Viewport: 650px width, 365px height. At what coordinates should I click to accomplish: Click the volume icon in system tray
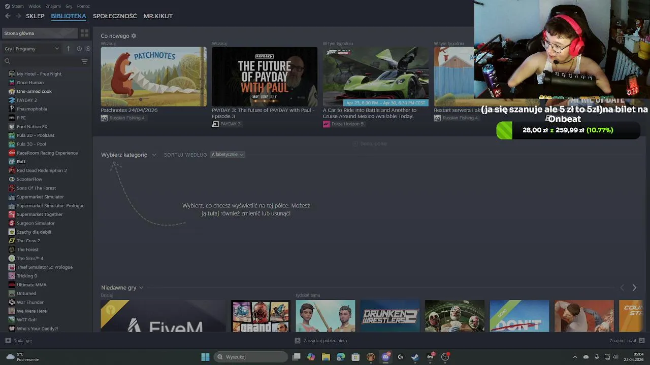[x=615, y=357]
